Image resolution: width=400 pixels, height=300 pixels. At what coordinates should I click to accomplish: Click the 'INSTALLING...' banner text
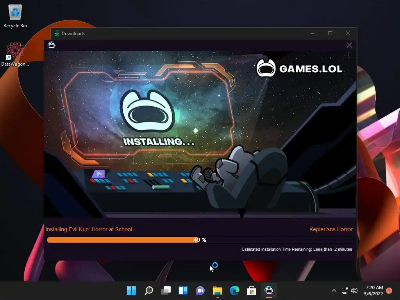pos(159,142)
